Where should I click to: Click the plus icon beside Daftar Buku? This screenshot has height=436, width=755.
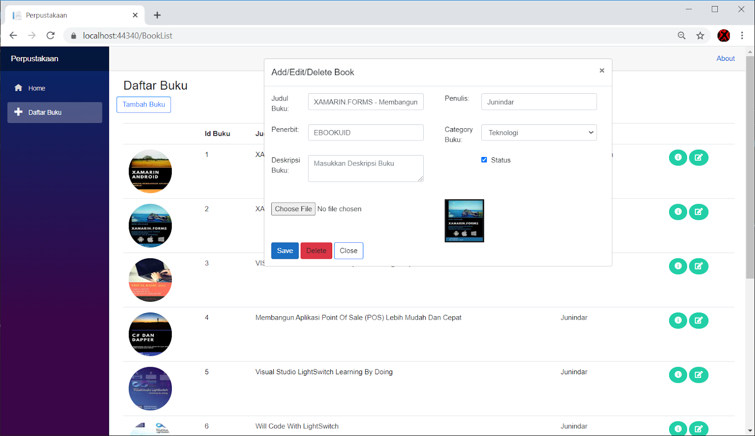tap(18, 112)
